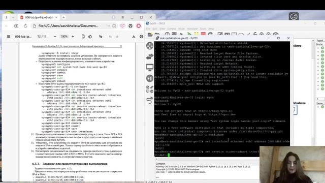Open the Help menu in GNS3
This screenshot has width=325, height=183.
pyautogui.click(x=211, y=28)
